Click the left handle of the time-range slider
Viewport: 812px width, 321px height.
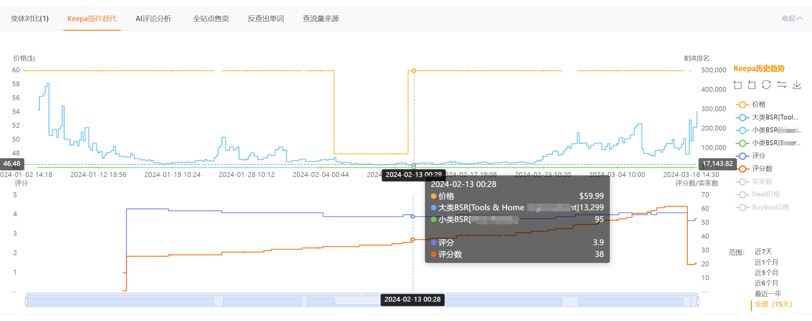(26, 302)
